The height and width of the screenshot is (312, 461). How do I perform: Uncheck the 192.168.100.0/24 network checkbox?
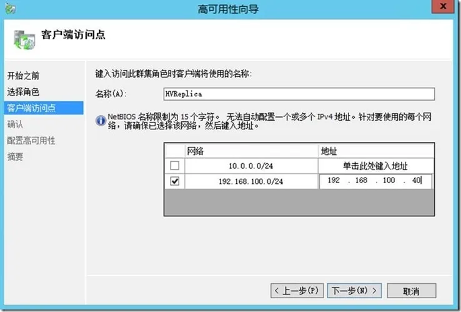[x=175, y=181]
